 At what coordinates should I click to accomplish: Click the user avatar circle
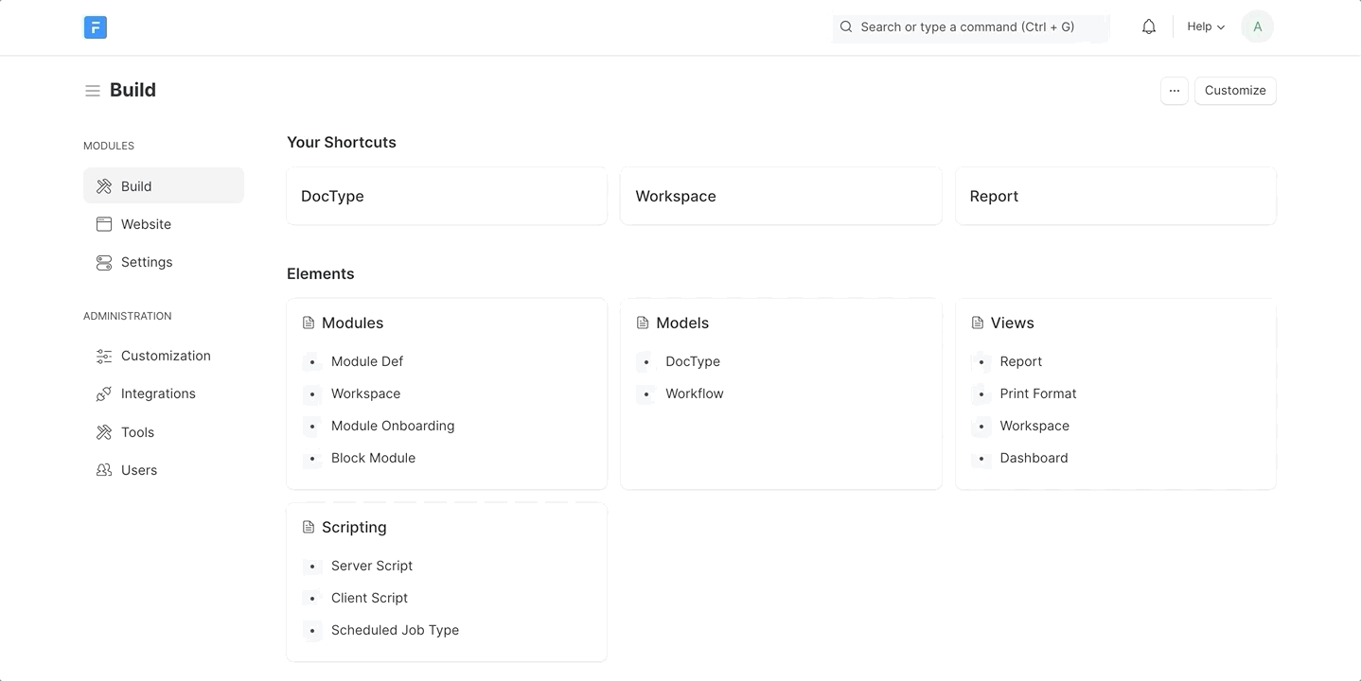1257,27
